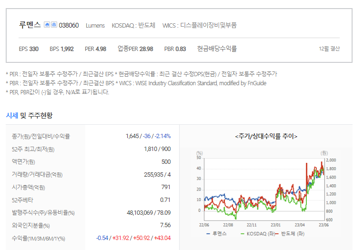Click the 반도체 (좌) red legend entry
Screen dimensions: 354x250
290,234
